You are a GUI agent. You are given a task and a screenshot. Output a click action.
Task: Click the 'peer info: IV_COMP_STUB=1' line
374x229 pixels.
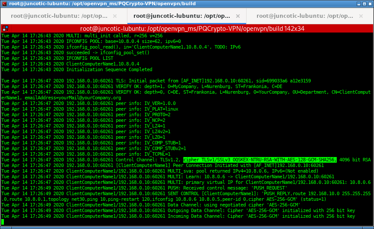(x=91, y=143)
